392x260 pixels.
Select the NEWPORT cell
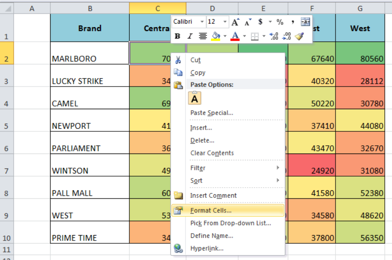(x=90, y=120)
